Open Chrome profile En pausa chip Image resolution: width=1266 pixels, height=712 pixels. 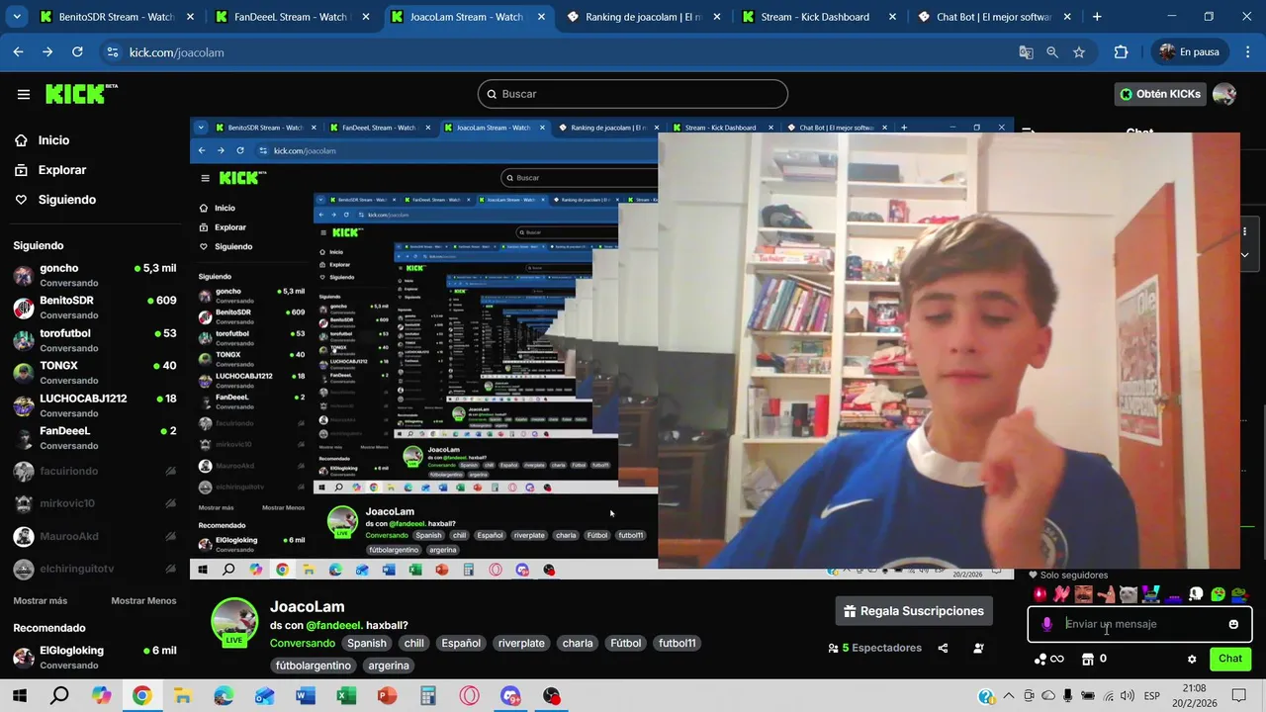(1190, 52)
